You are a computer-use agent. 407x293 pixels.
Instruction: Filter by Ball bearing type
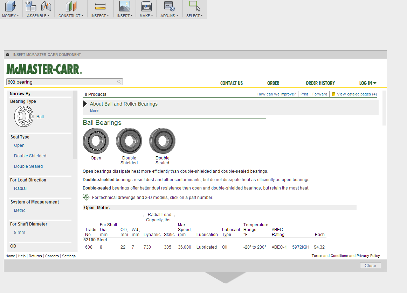click(x=40, y=116)
